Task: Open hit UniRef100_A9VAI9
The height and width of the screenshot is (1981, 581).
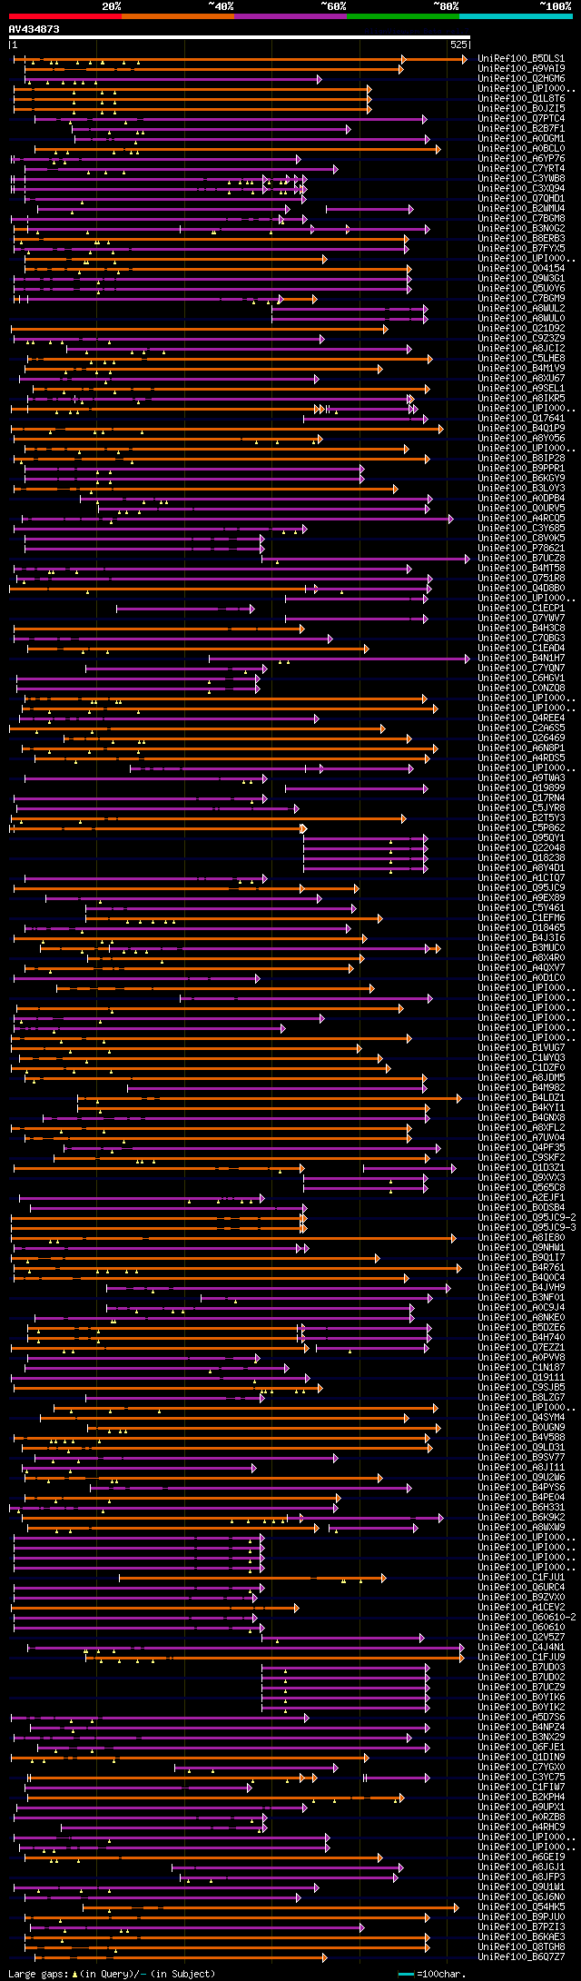Action: (521, 69)
